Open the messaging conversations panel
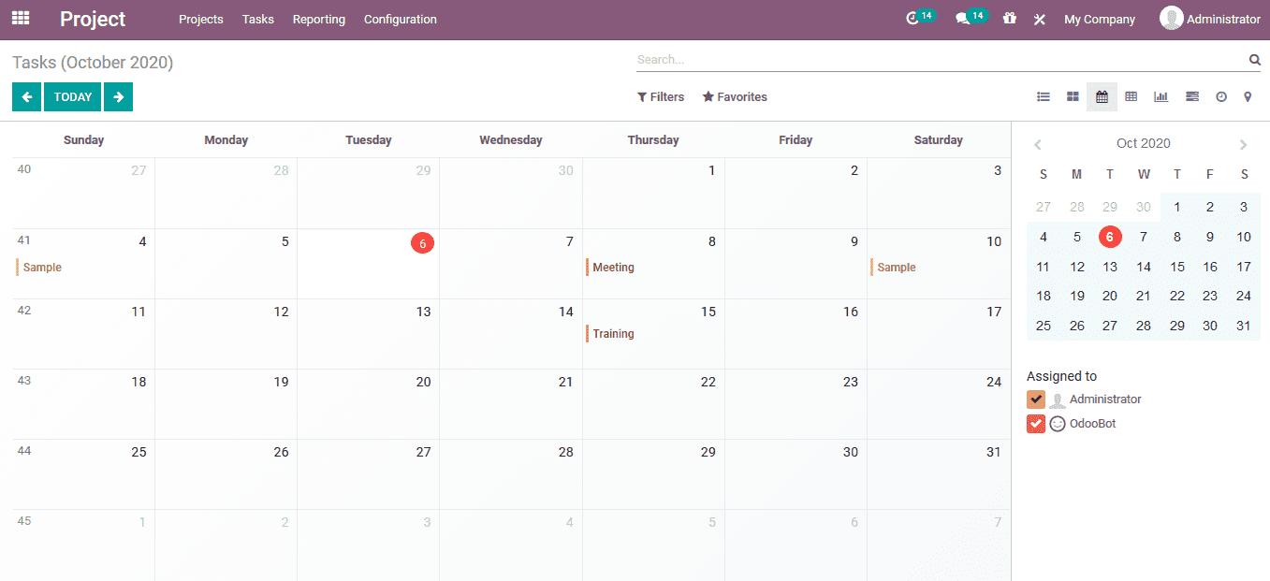1270x581 pixels. tap(965, 19)
